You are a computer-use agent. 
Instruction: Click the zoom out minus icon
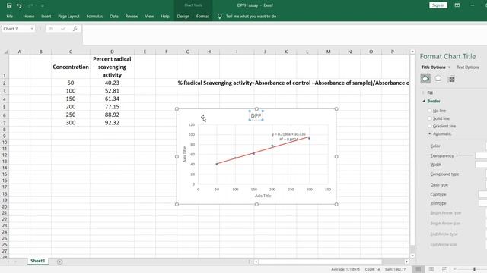[455, 269]
